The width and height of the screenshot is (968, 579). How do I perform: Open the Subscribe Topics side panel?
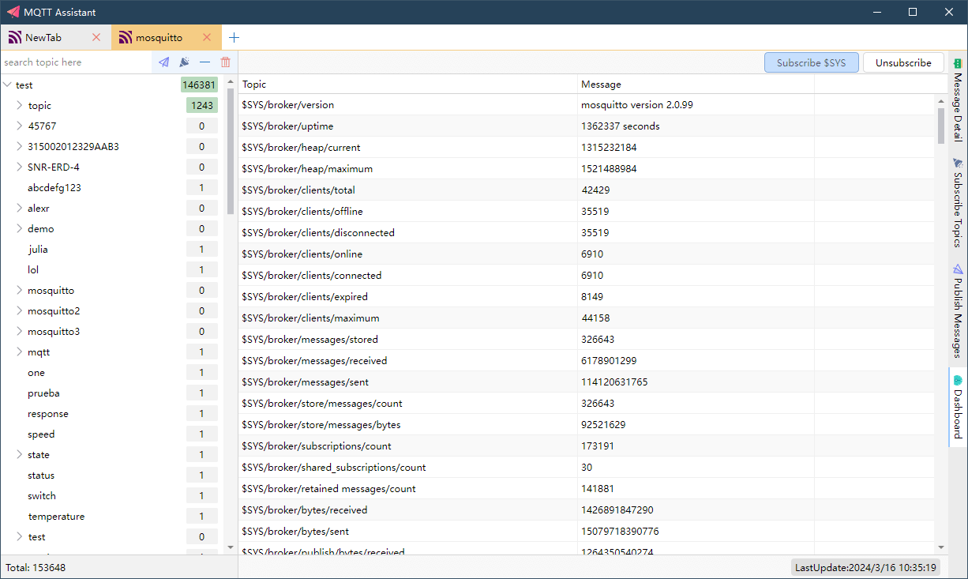[958, 203]
